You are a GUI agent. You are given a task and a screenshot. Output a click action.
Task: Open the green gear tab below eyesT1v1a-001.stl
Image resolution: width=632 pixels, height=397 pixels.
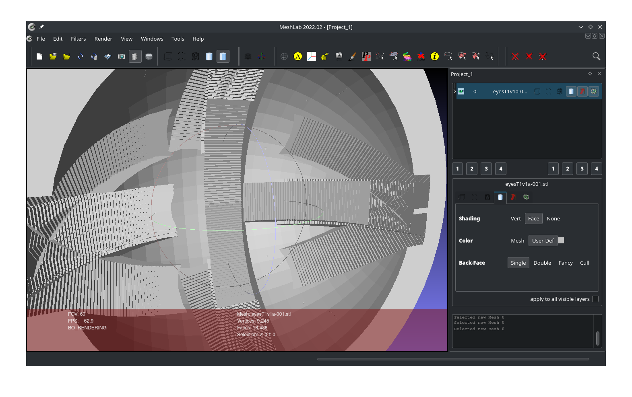point(526,197)
